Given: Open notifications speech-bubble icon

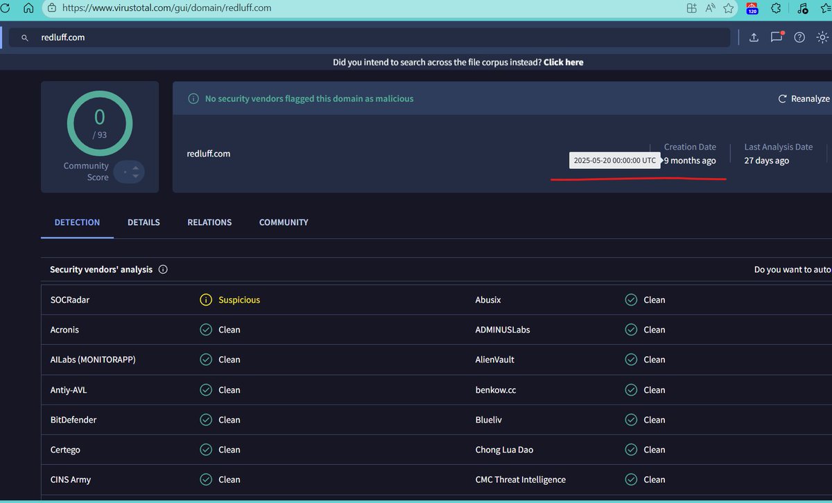Looking at the screenshot, I should [777, 37].
